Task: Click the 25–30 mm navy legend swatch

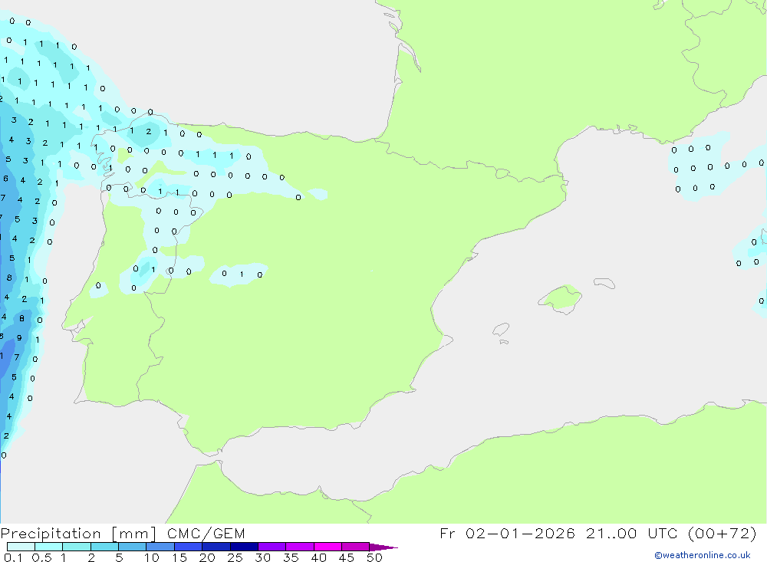Action: 244,547
